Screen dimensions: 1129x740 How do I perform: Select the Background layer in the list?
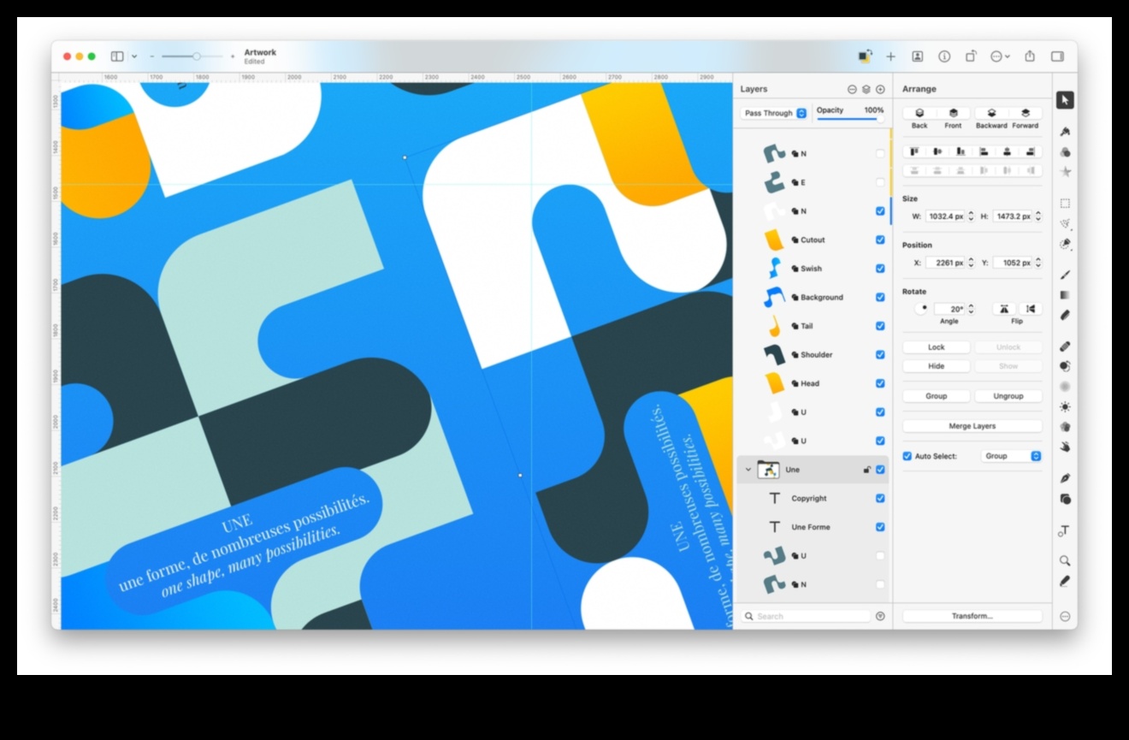coord(821,297)
